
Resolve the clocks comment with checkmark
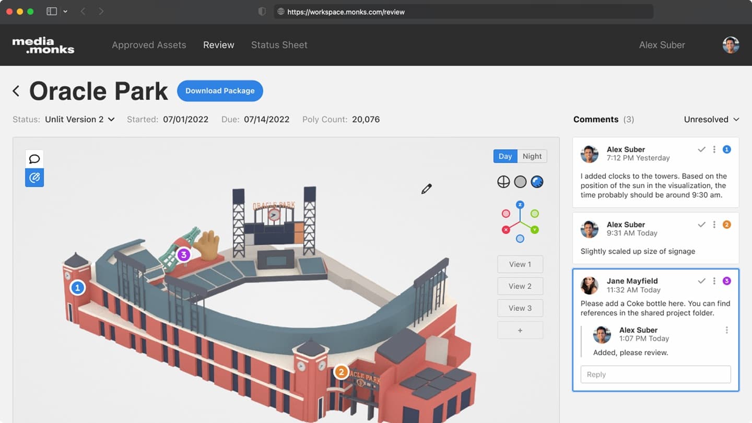point(701,149)
